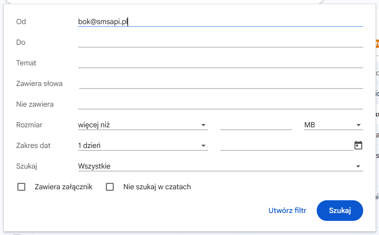The image size is (379, 235).
Task: Click the date field beside the calendar icon
Action: point(287,146)
